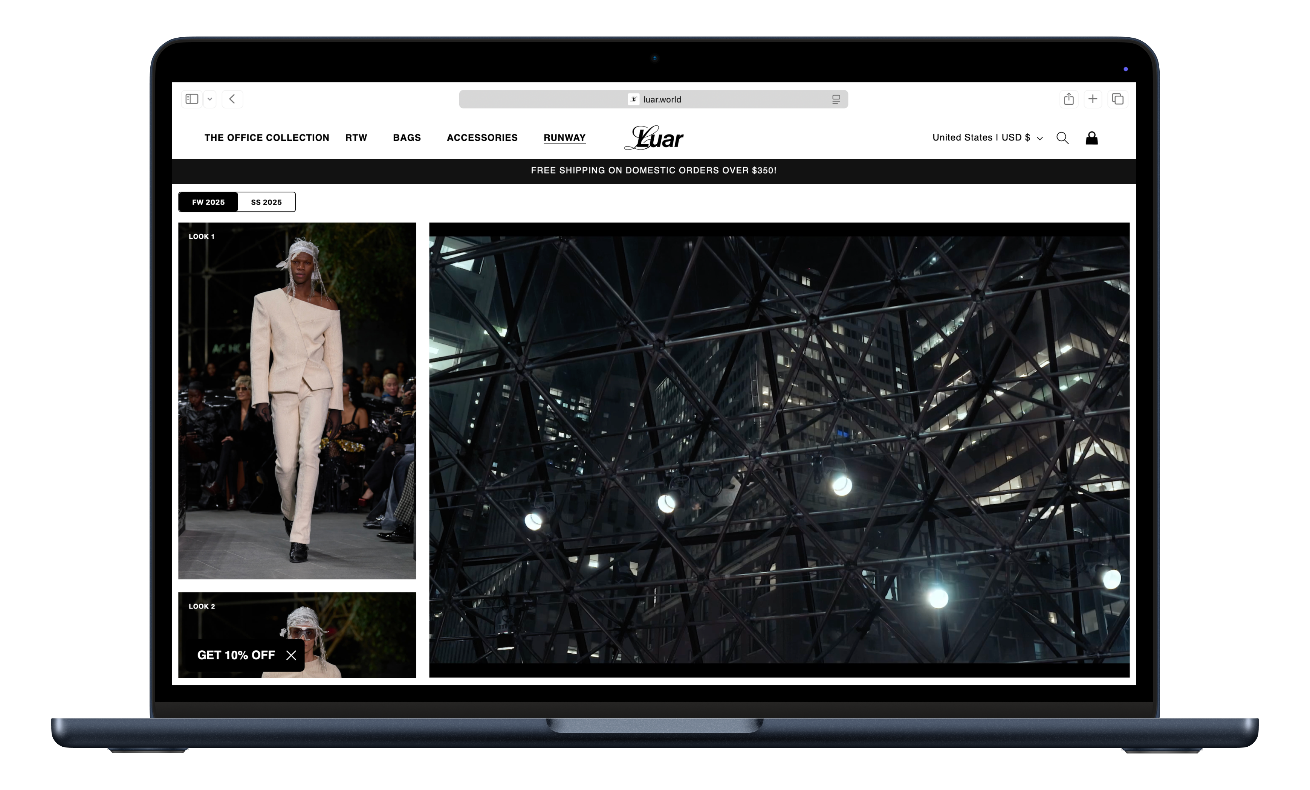Go back with the browser arrow
The height and width of the screenshot is (790, 1310).
click(x=232, y=99)
